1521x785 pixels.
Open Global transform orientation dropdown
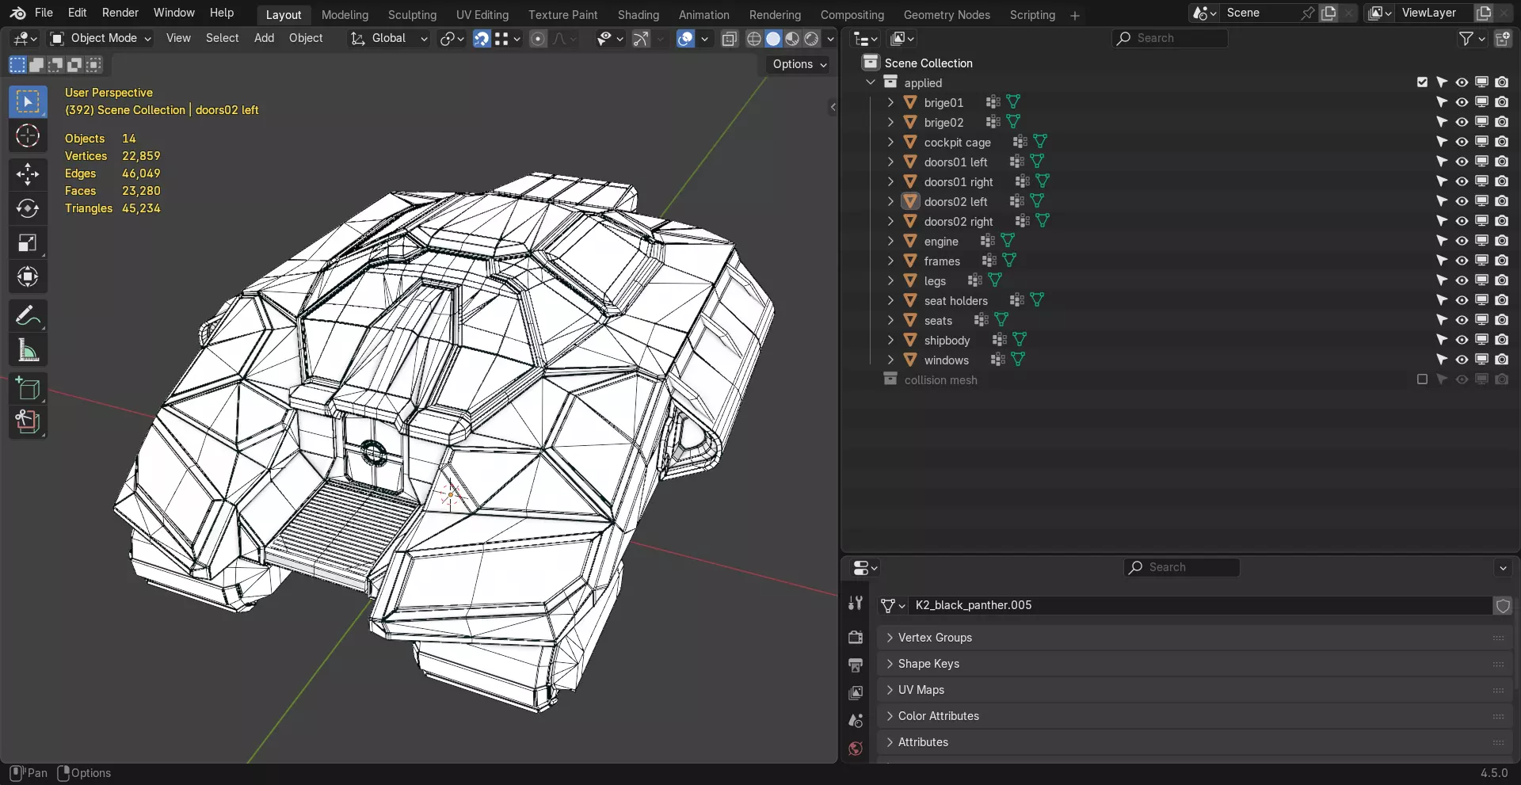pos(389,39)
